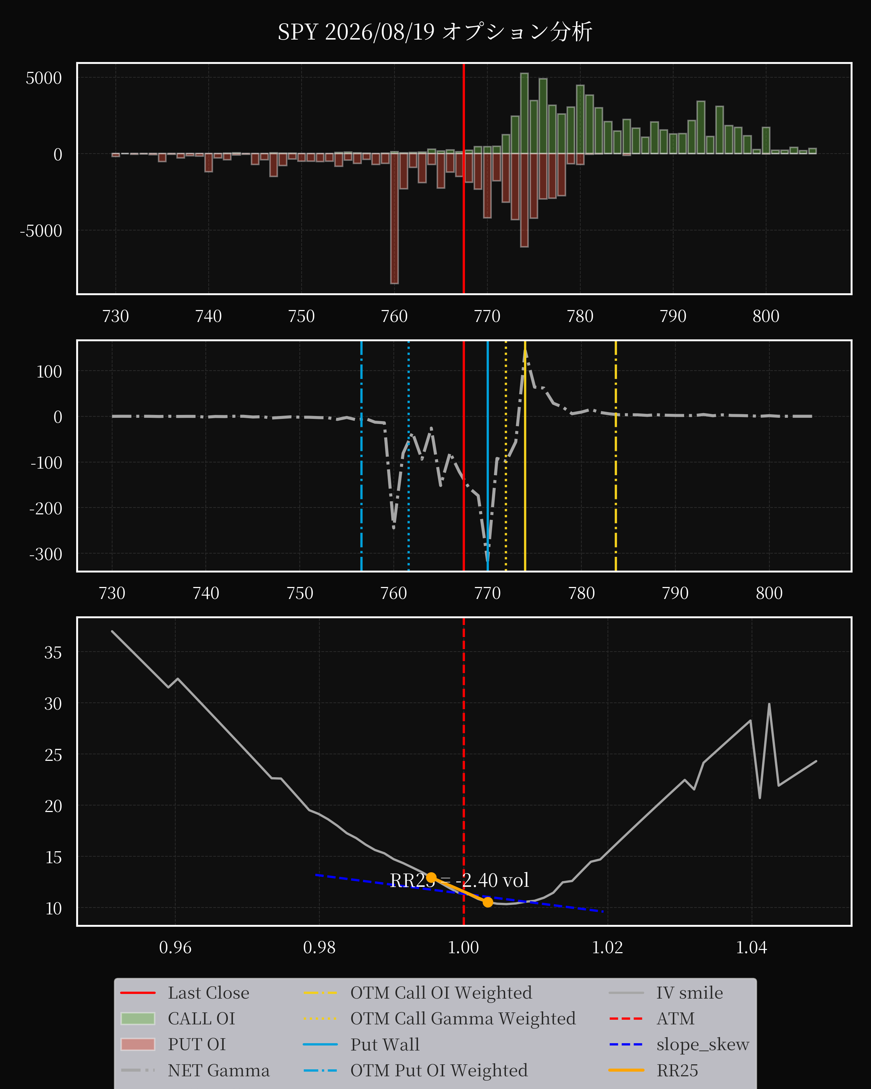Click the '-5000' y-axis label of OI chart

(x=40, y=231)
